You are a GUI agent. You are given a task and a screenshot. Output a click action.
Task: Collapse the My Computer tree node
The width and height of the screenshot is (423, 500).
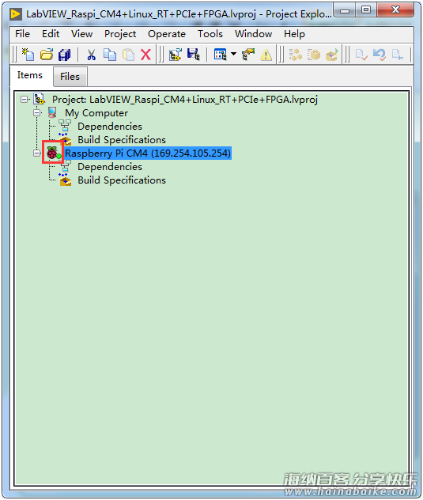tap(37, 113)
